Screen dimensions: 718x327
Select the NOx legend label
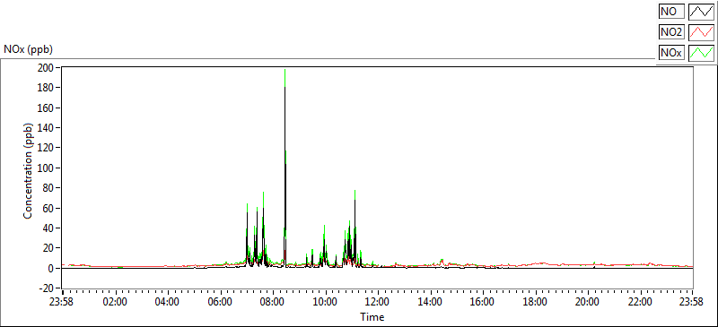[670, 53]
